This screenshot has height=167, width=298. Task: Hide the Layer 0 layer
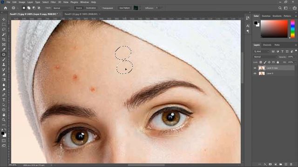[x=255, y=73]
